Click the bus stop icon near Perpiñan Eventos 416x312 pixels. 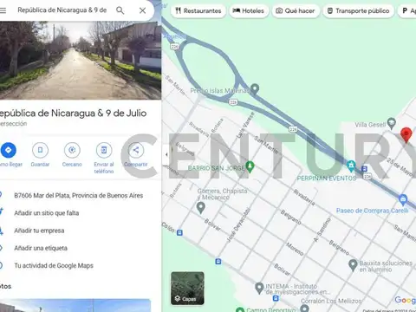click(364, 168)
